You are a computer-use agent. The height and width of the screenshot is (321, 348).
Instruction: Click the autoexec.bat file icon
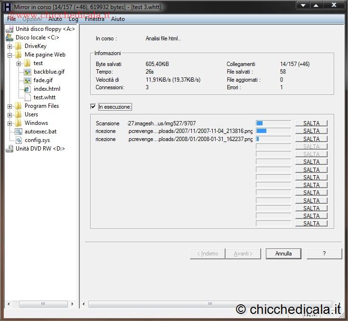tap(19, 132)
